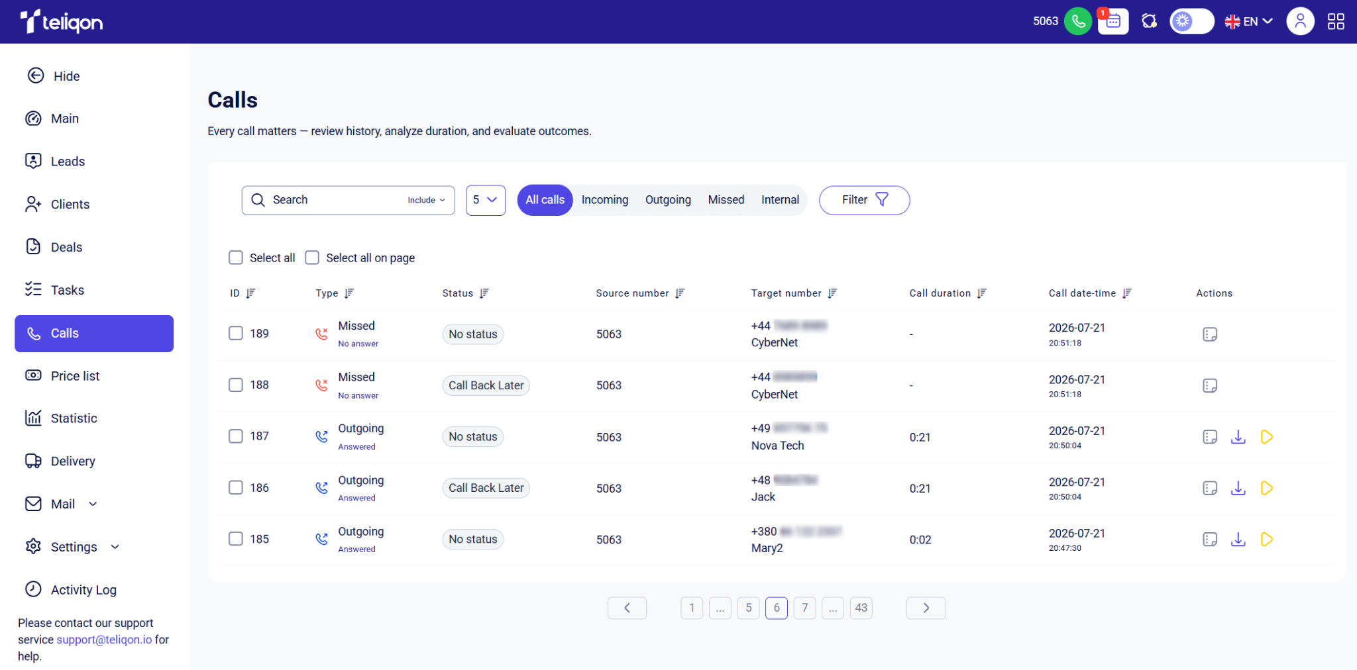Expand the Settings sidebar submenu
The width and height of the screenshot is (1357, 670).
[x=115, y=547]
